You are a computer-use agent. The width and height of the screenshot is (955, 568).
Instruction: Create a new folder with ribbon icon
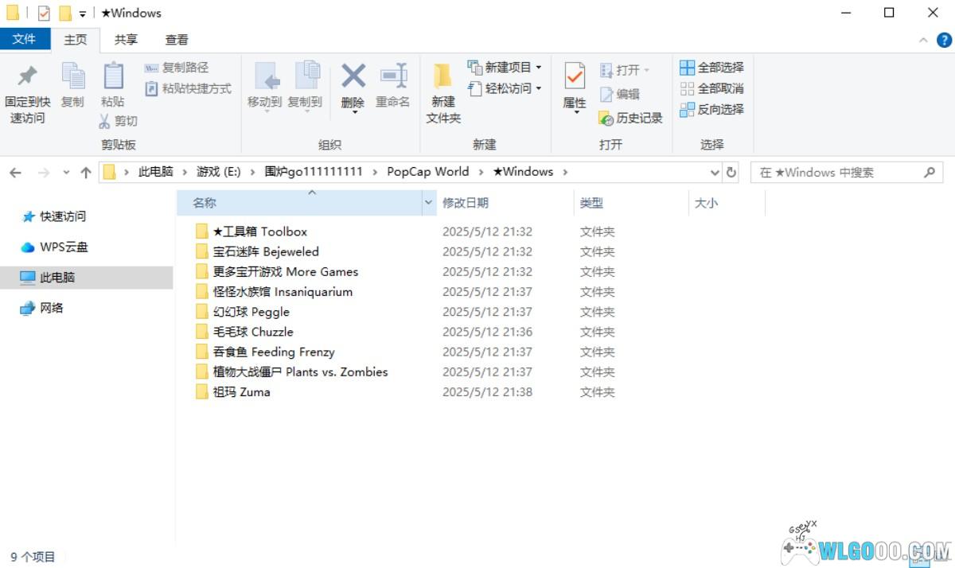442,77
